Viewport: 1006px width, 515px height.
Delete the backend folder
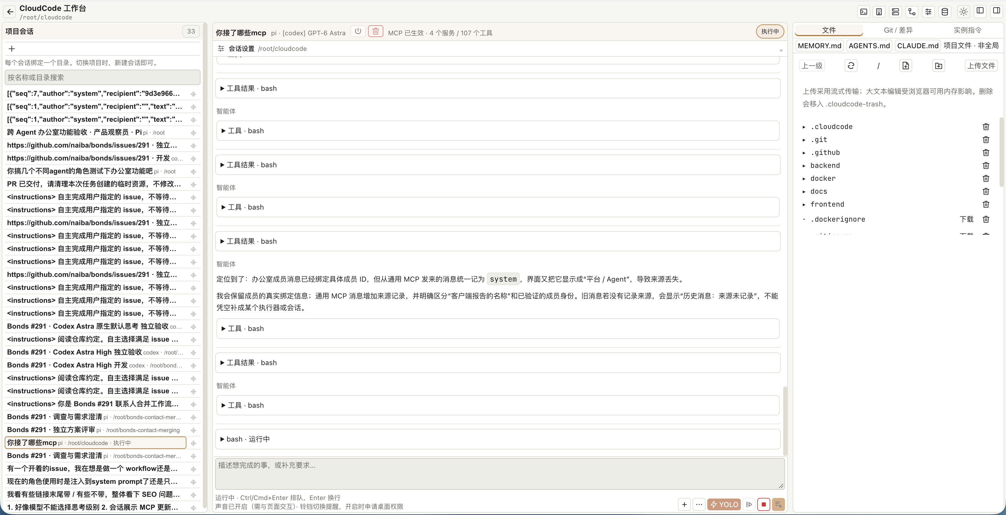(x=986, y=165)
